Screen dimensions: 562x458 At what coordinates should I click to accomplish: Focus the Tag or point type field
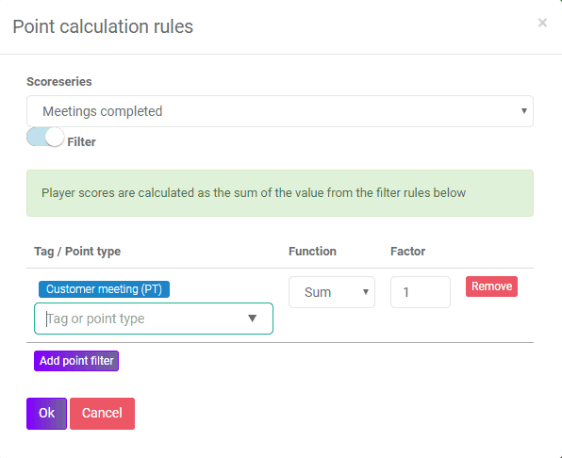(x=154, y=319)
